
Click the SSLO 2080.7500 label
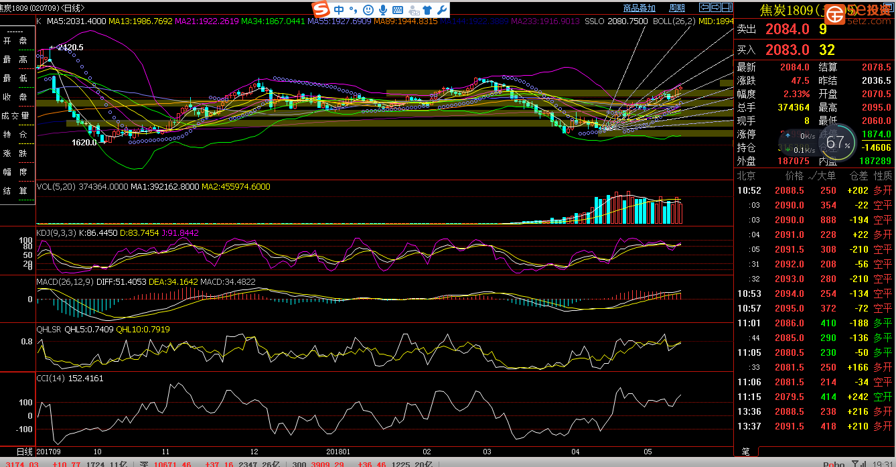[616, 21]
